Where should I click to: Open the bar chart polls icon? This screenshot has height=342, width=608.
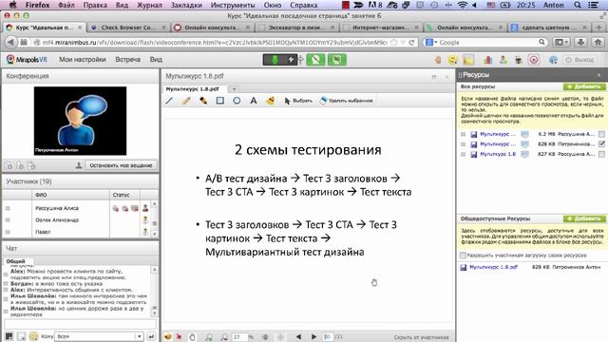click(487, 60)
